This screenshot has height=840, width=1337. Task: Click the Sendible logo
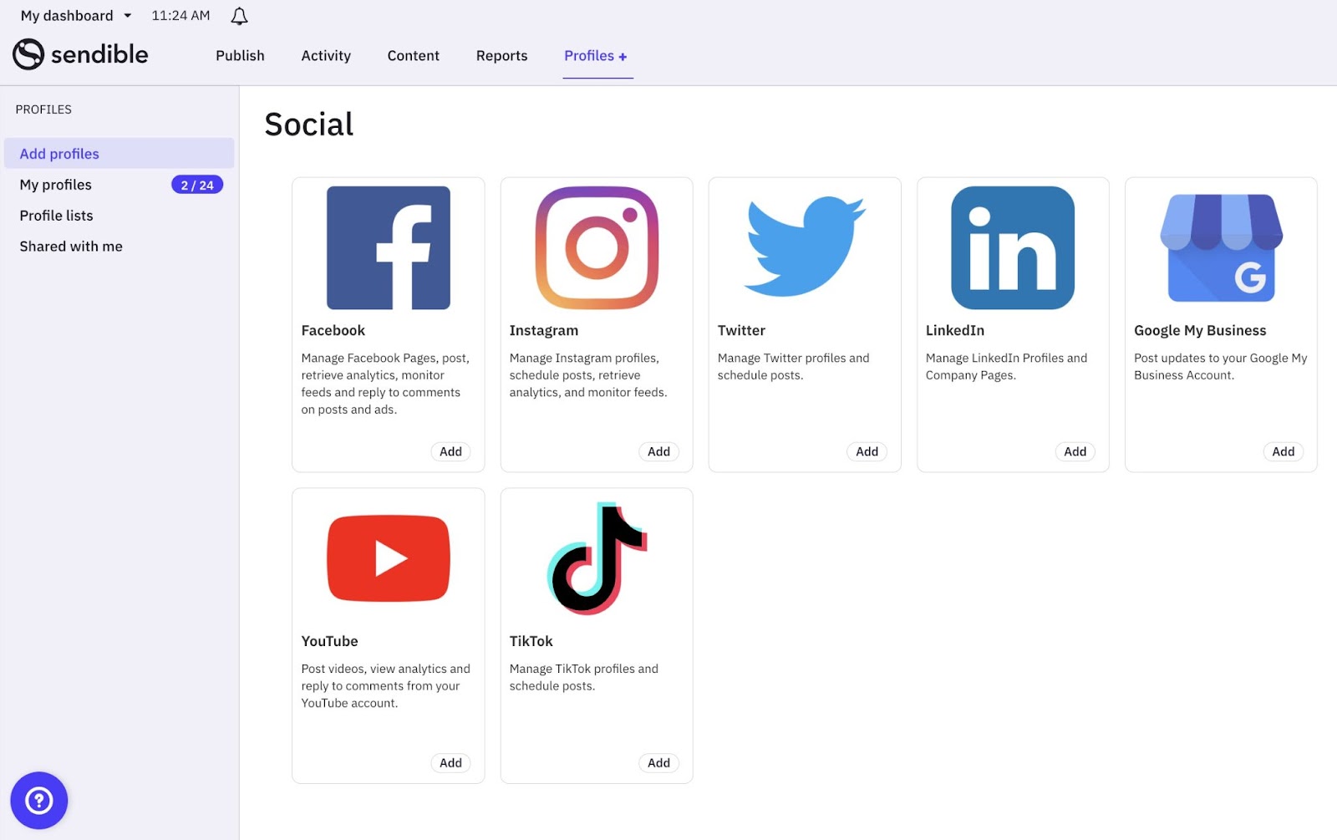80,53
